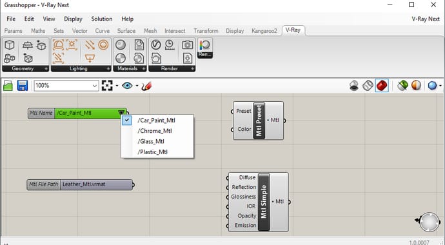Click the Mtl Preset component
This screenshot has height=245, width=445.
click(258, 121)
